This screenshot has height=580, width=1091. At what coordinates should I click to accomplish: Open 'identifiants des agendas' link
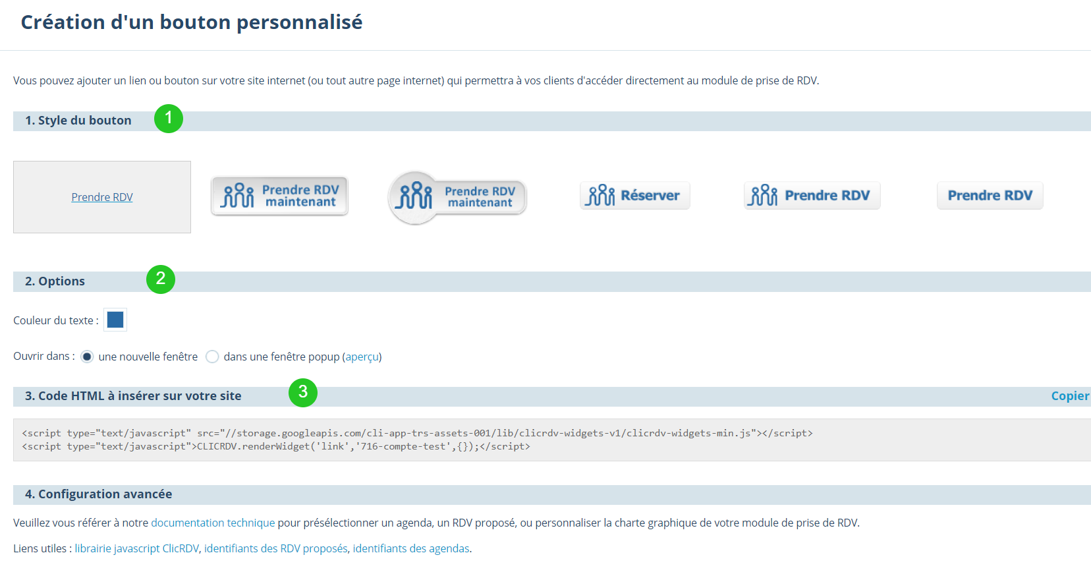coord(411,548)
